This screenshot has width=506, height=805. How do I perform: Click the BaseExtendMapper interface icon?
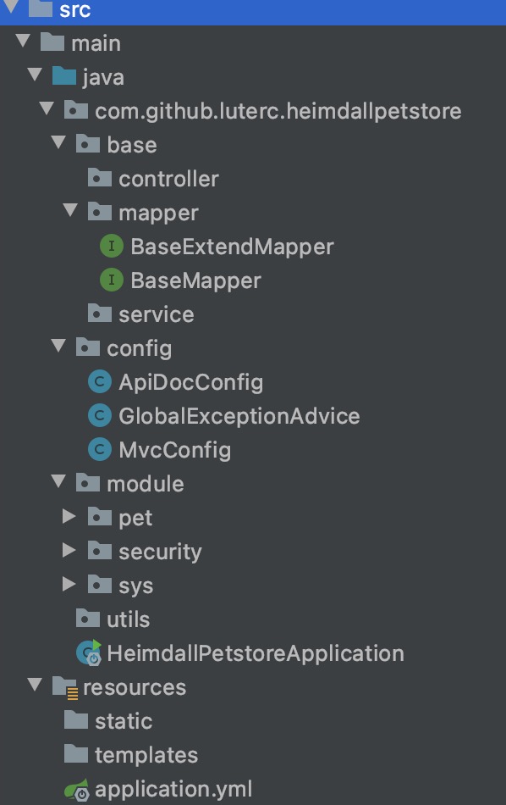111,246
